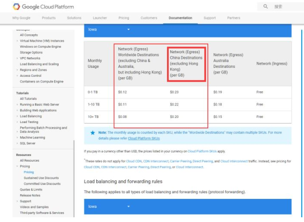Open the Products menu
Image resolution: width=304 pixels, height=222 pixels.
pos(49,18)
